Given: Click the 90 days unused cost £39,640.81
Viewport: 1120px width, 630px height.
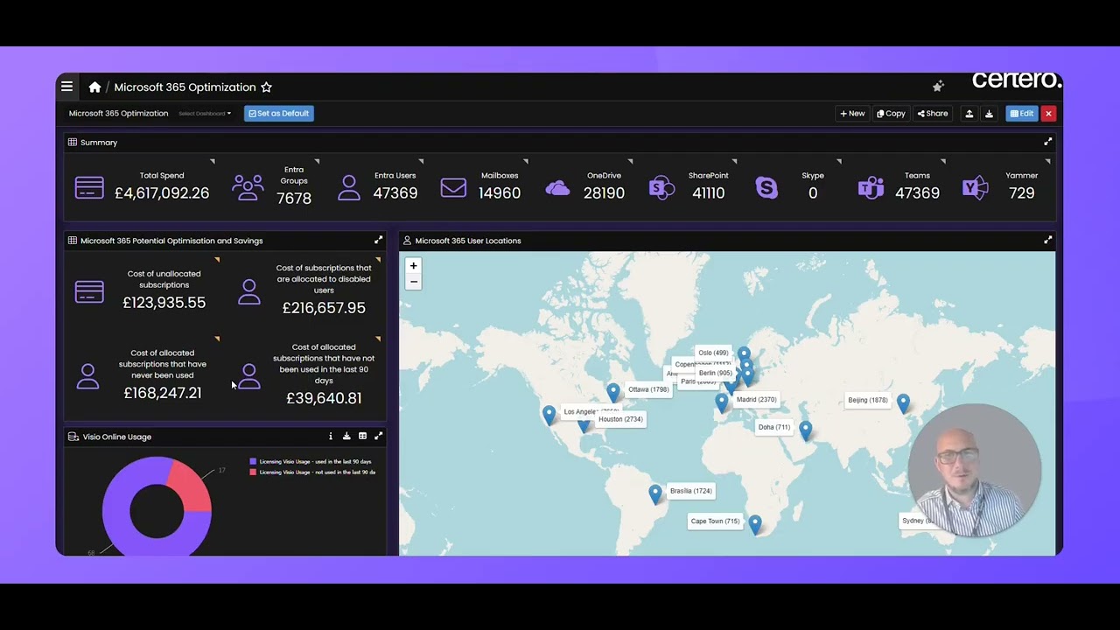Looking at the screenshot, I should 324,398.
